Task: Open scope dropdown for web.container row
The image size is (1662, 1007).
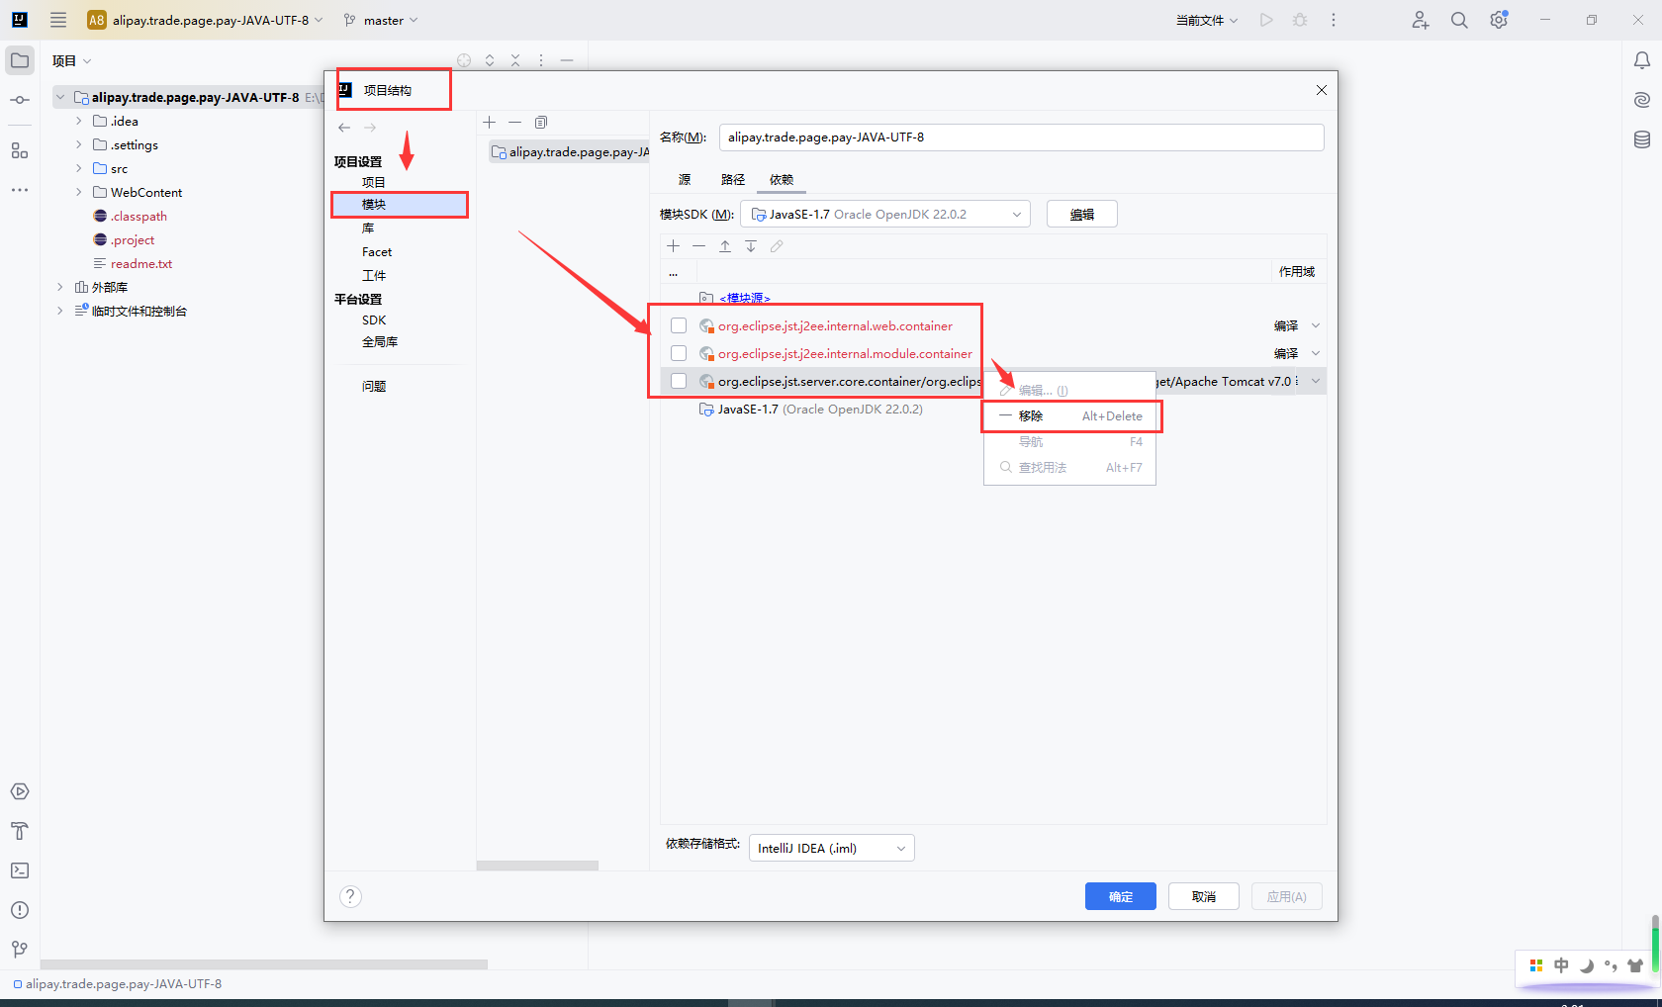Action: 1316,325
